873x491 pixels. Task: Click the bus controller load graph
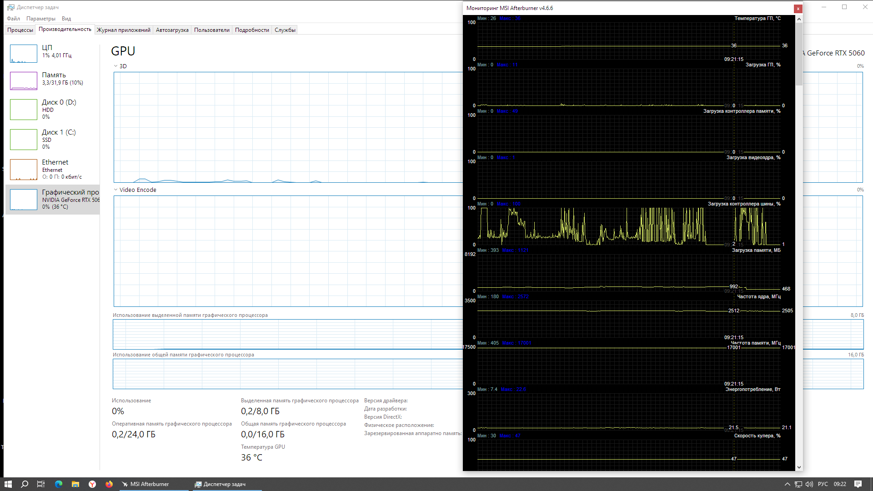tap(629, 226)
